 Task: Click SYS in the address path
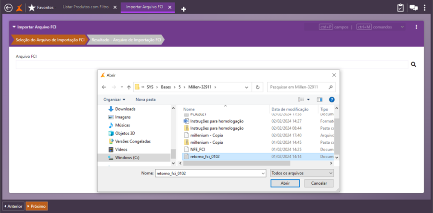point(150,87)
